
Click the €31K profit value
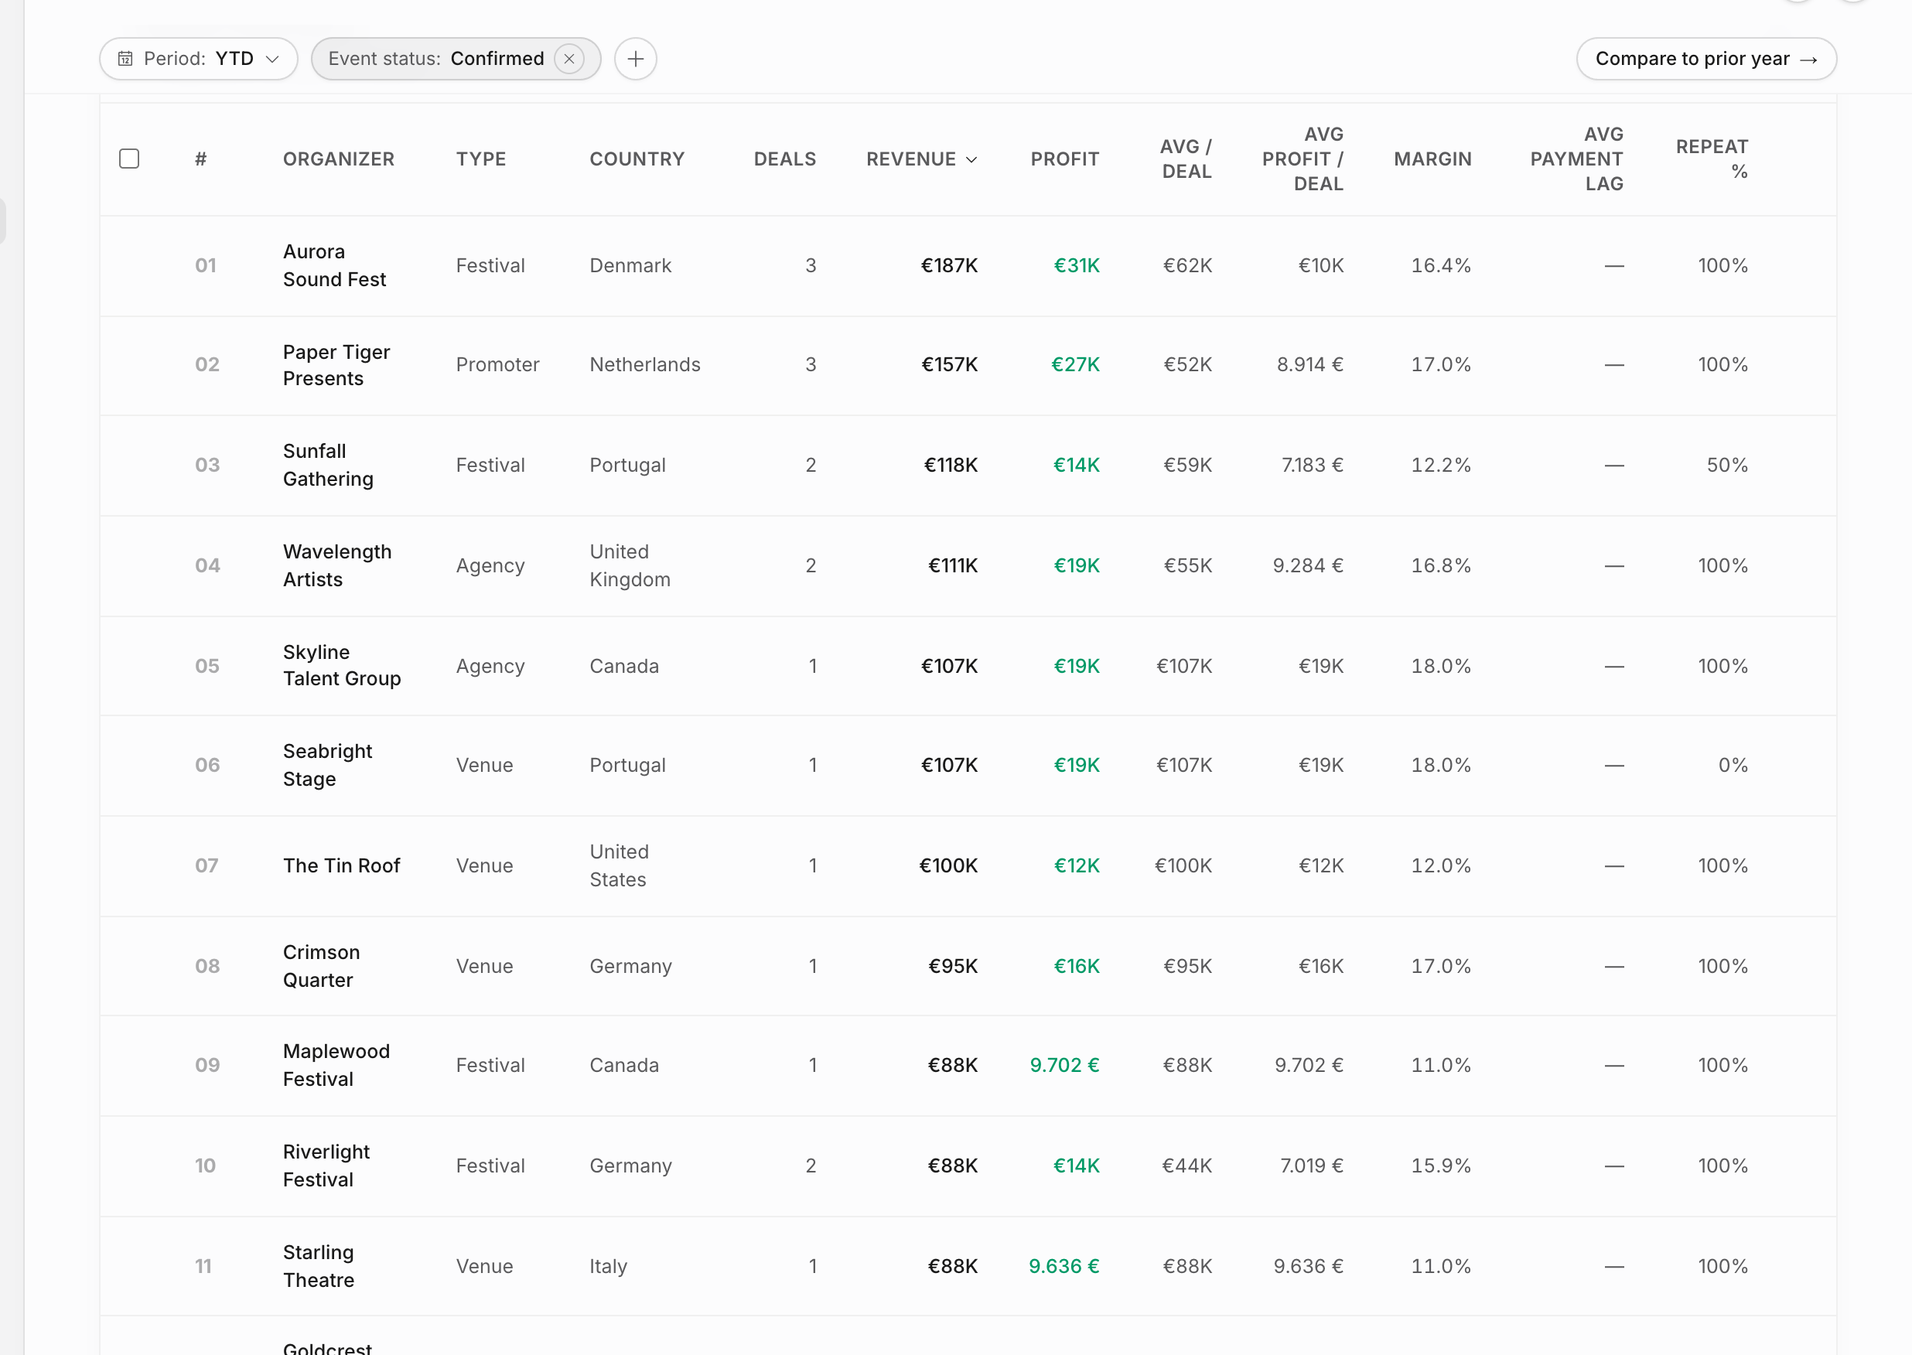[x=1076, y=265]
